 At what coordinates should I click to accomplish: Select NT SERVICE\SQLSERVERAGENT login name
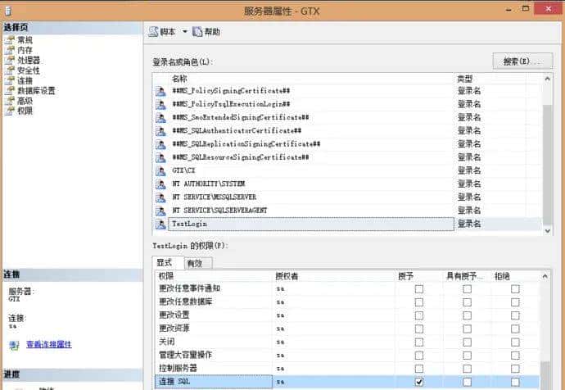click(x=219, y=211)
